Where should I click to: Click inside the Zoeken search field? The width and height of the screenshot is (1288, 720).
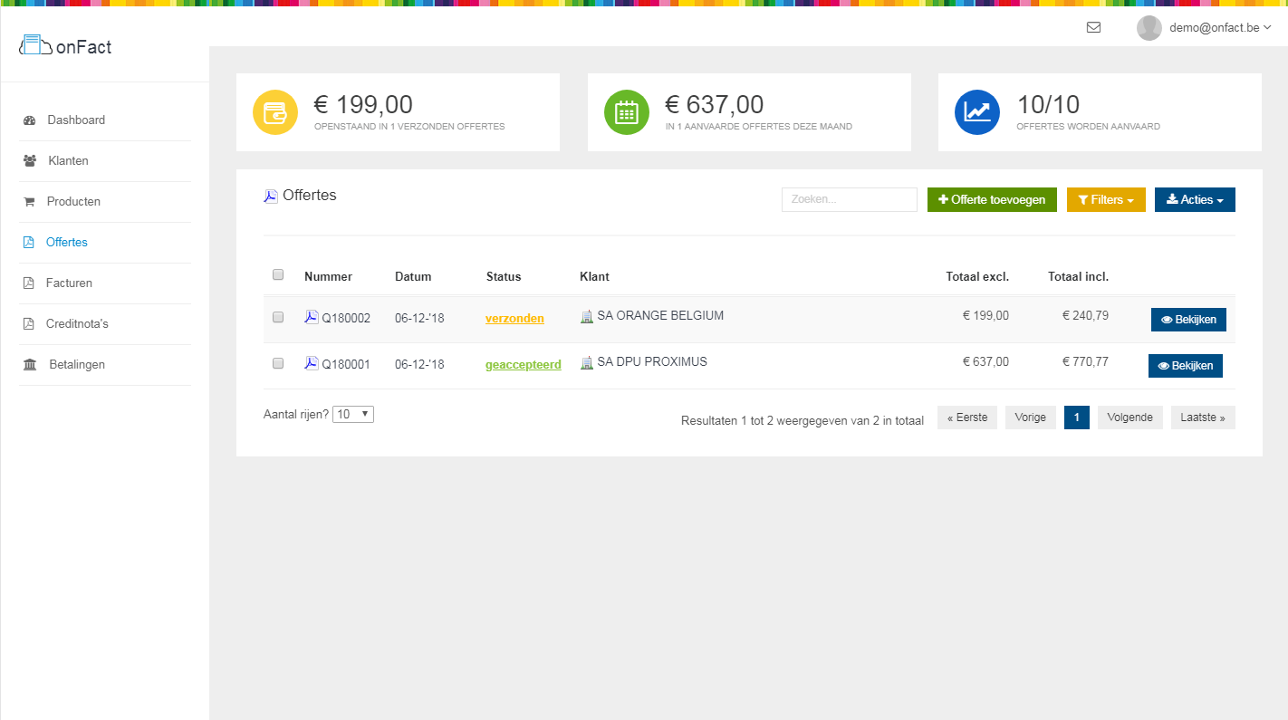(848, 199)
